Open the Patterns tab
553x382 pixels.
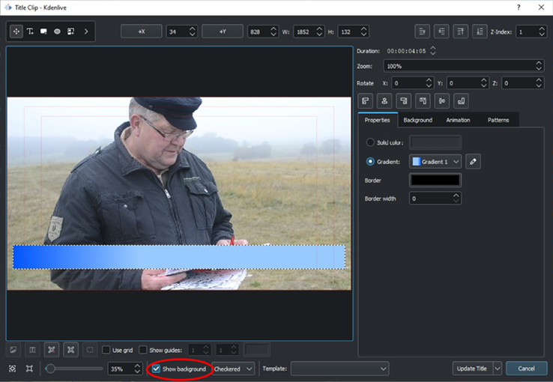498,120
